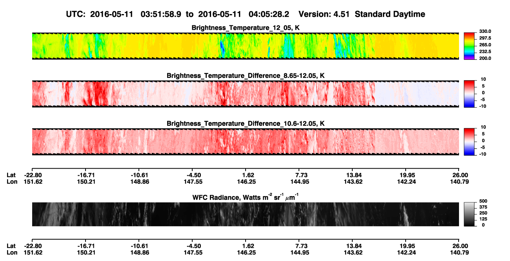510x261 pixels.
Task: Click the 8.65-12.05 difference red-blue colorbar
Action: coord(469,93)
